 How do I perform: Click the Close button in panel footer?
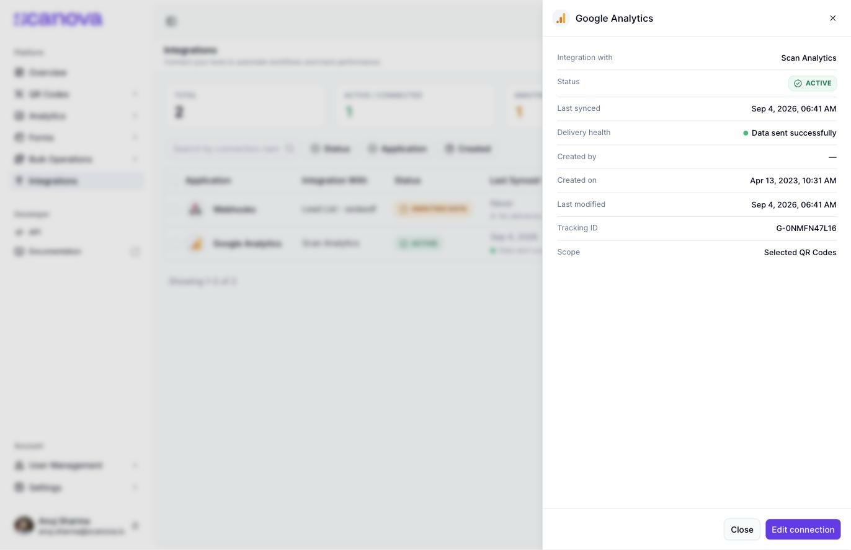(x=742, y=530)
